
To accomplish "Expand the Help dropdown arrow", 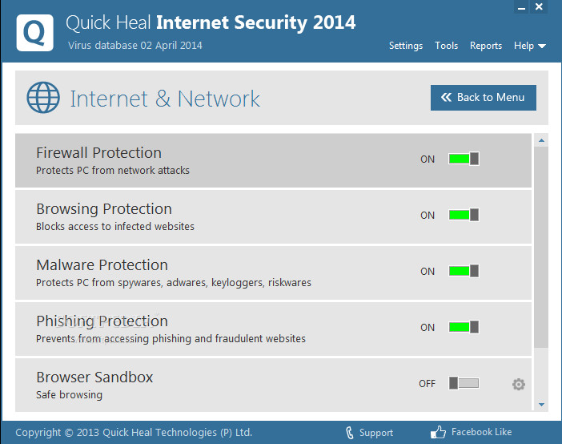I will click(x=542, y=46).
